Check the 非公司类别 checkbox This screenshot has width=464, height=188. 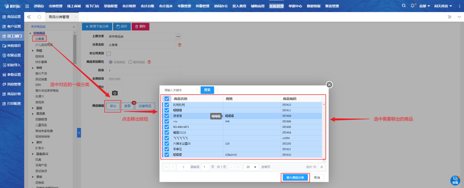(108, 54)
